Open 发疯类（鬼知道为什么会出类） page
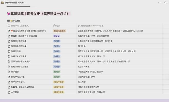 pos(24,36)
